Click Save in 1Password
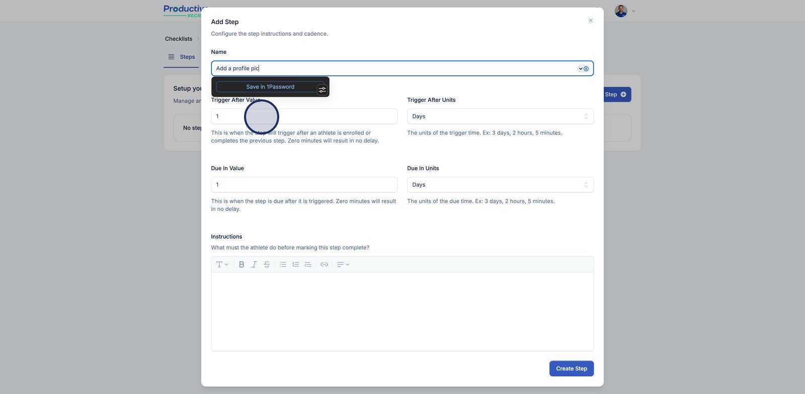 click(270, 87)
